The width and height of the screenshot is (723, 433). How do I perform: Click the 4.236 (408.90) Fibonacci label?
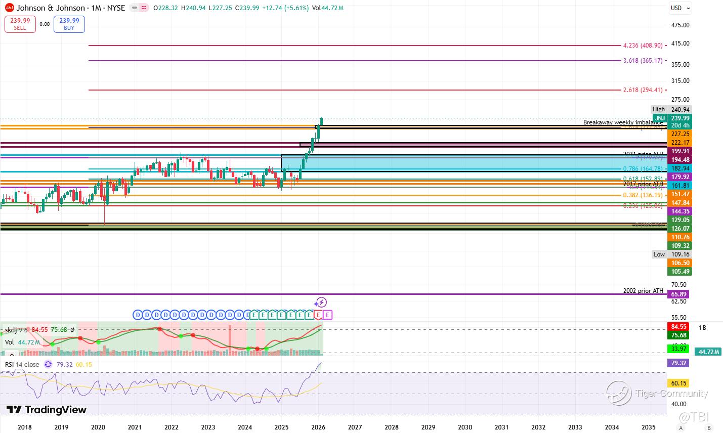click(643, 46)
